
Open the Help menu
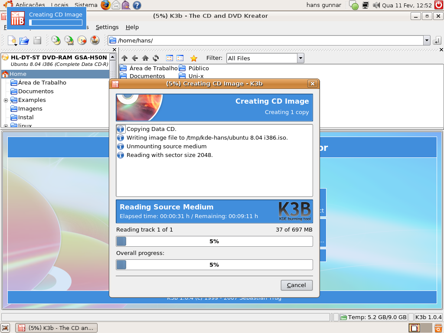click(132, 27)
